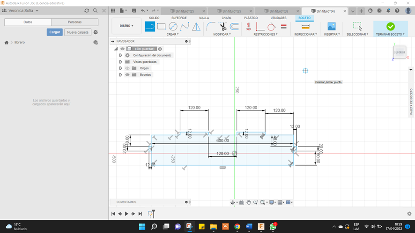This screenshot has width=415, height=233.
Task: Click the Pan hand tool
Action: point(249,202)
